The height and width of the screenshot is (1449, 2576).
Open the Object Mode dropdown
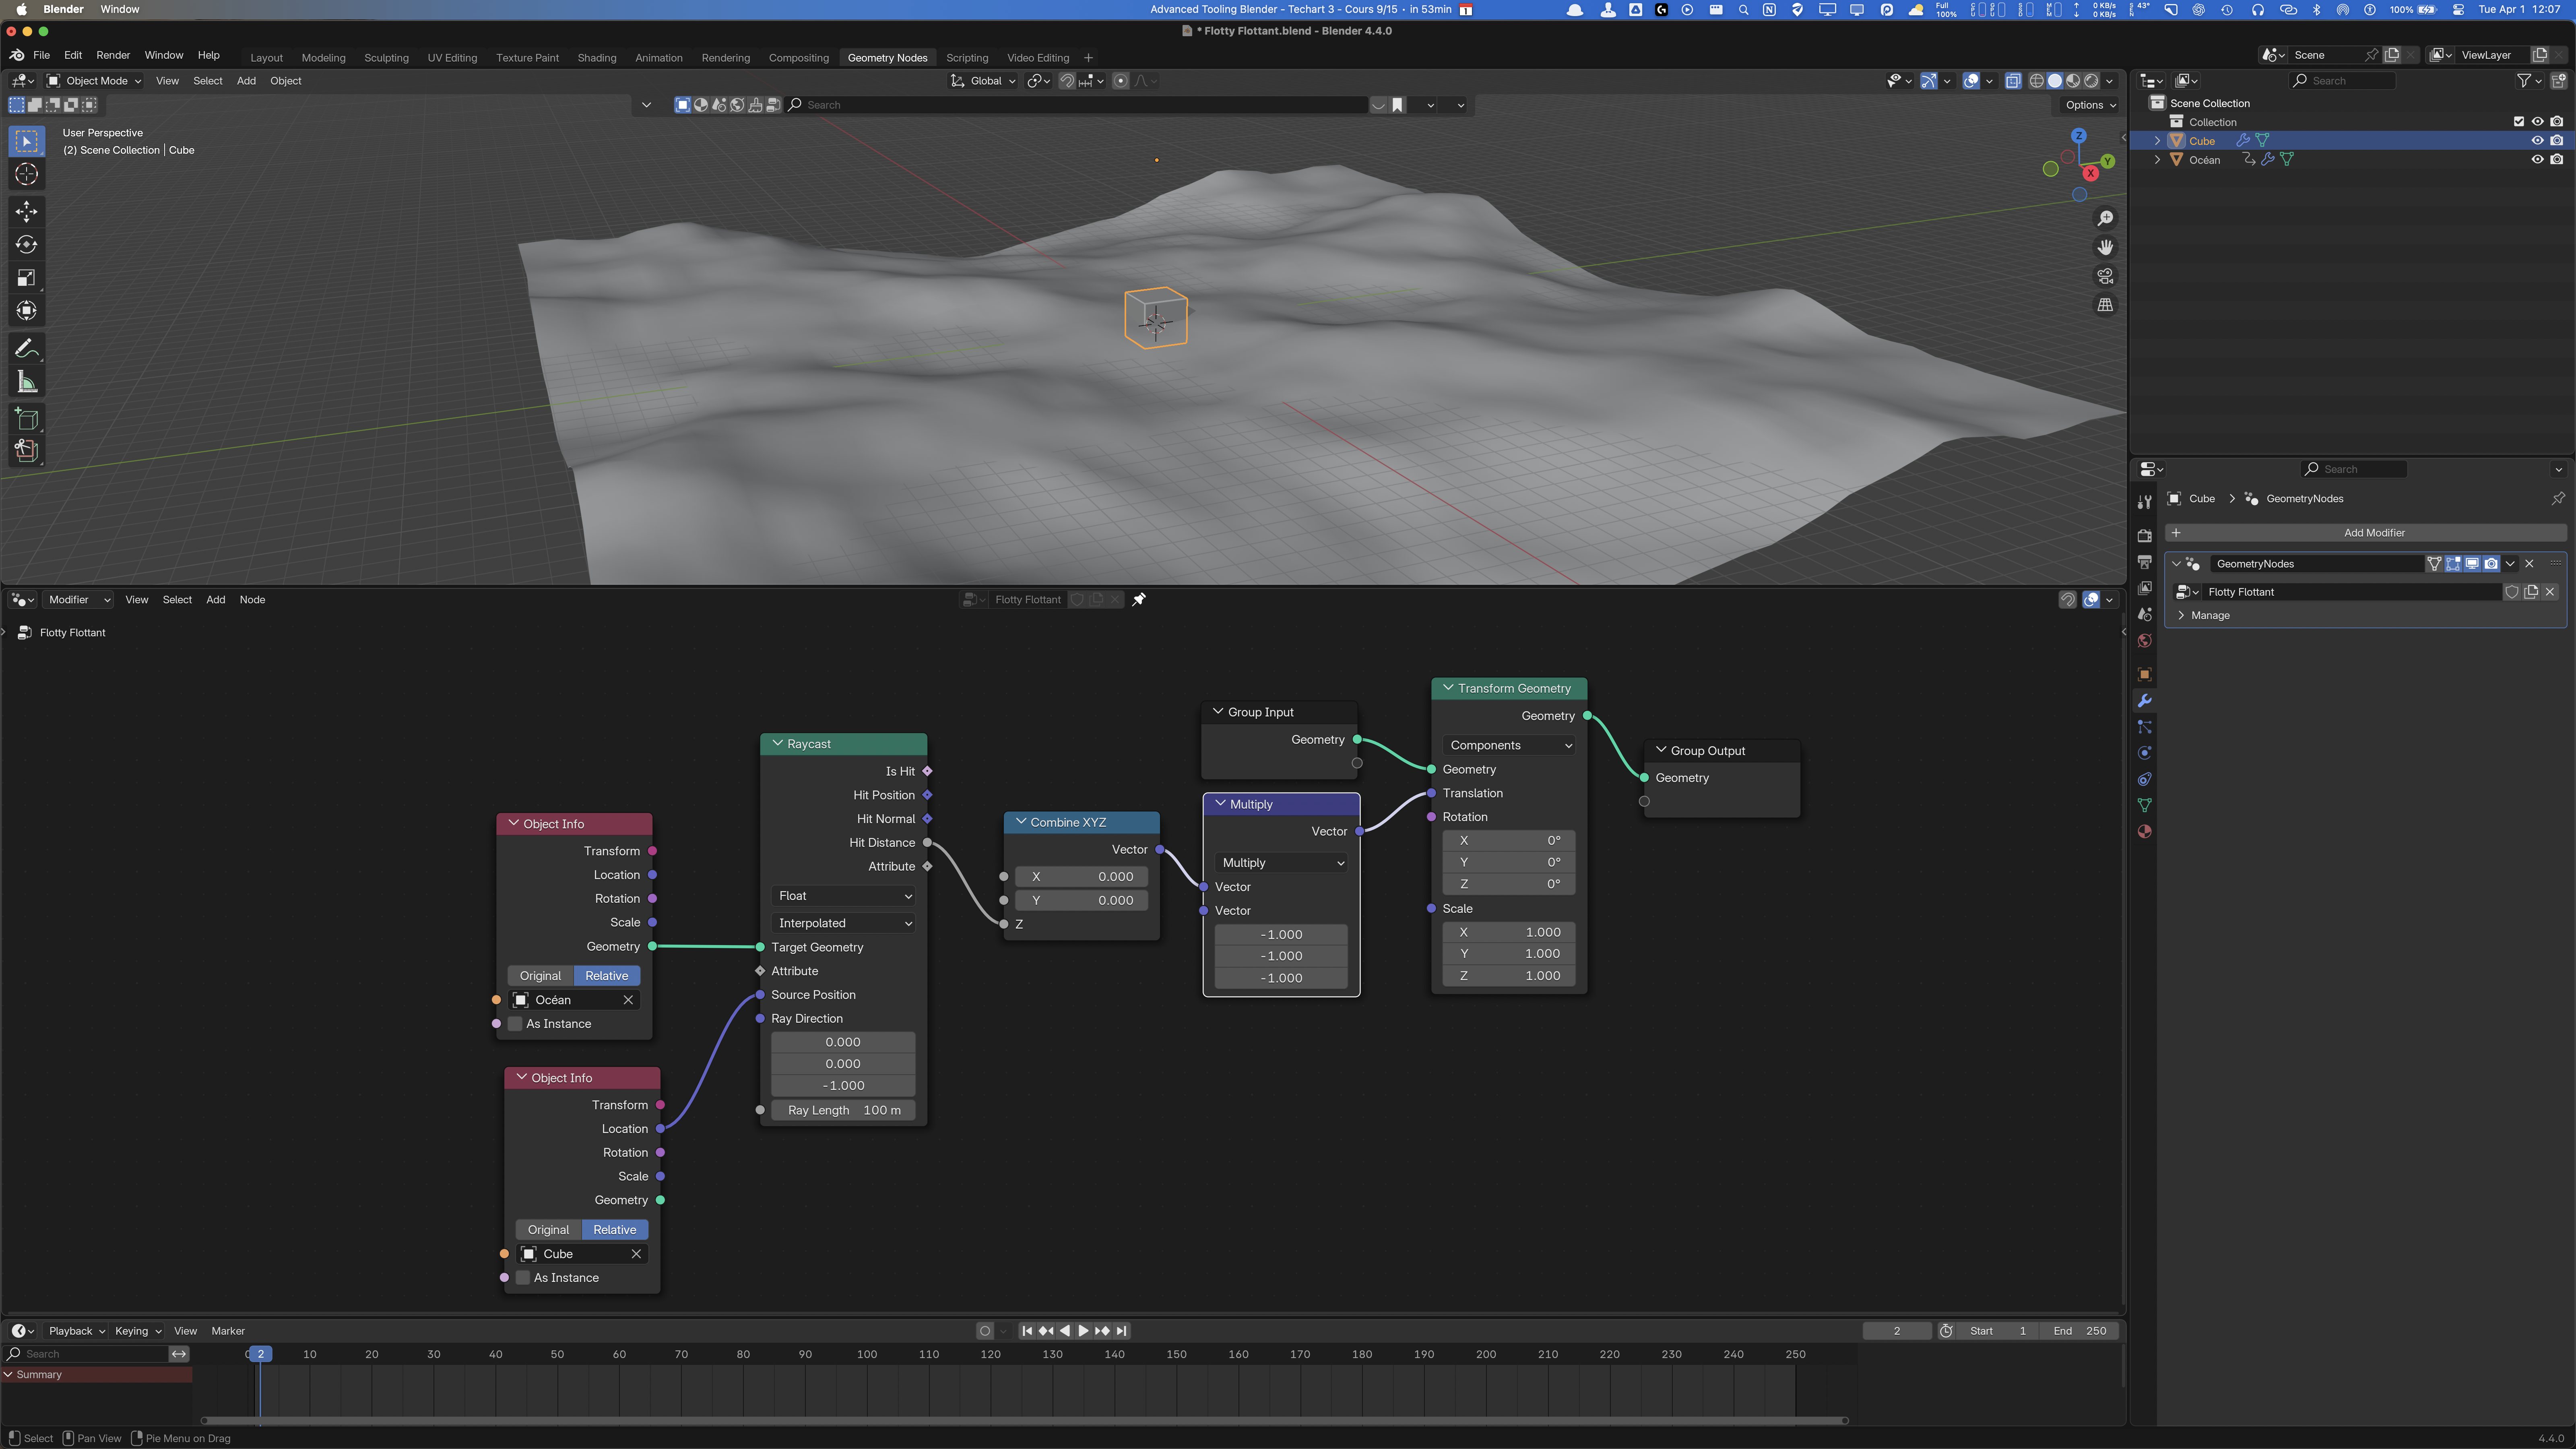tap(95, 81)
